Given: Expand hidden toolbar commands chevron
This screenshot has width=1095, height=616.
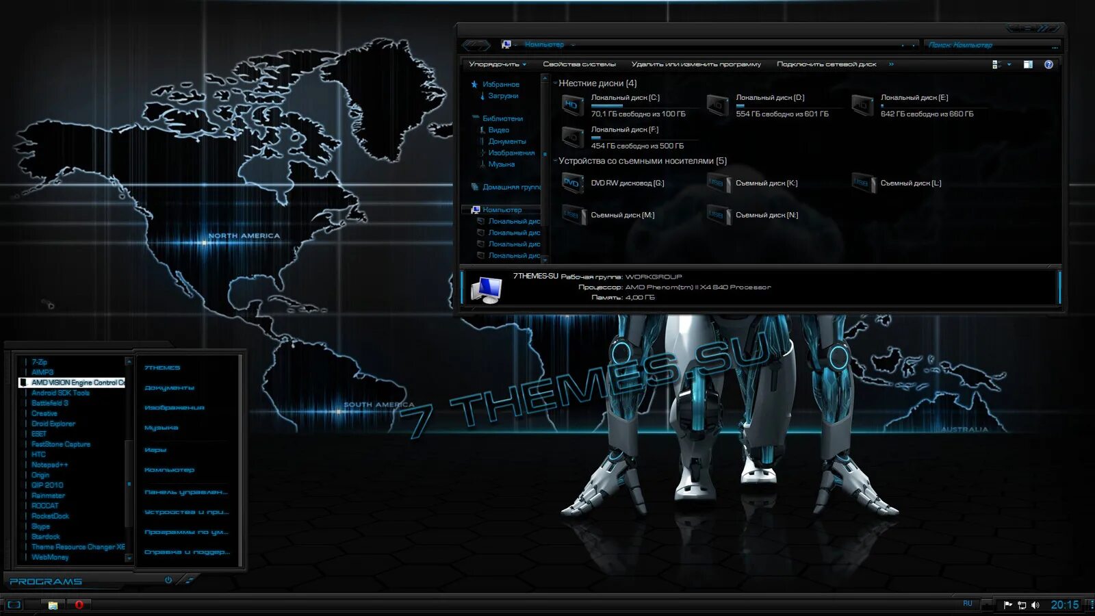Looking at the screenshot, I should point(891,64).
